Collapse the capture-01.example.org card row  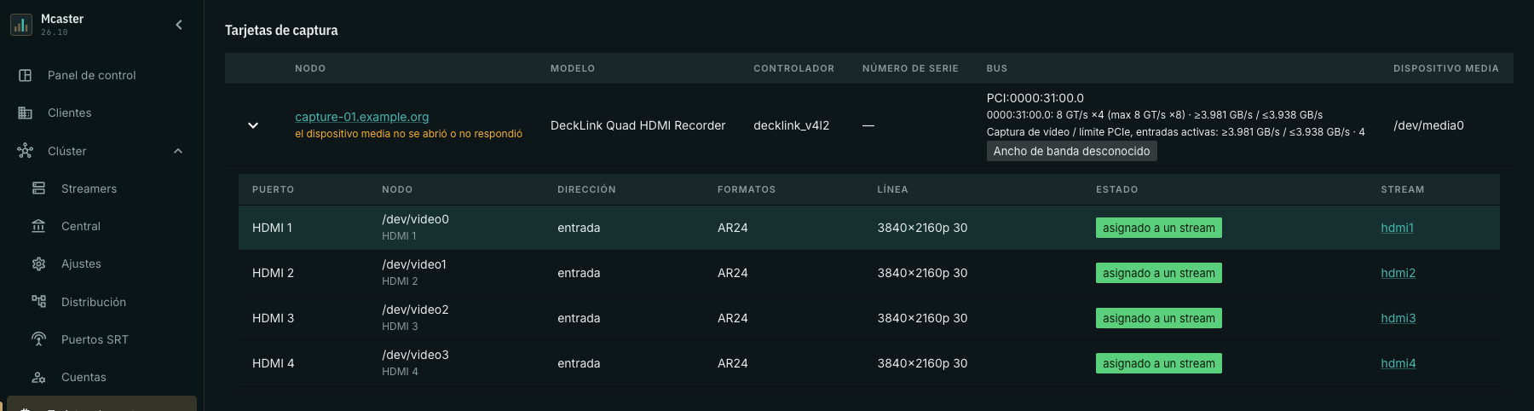[253, 125]
